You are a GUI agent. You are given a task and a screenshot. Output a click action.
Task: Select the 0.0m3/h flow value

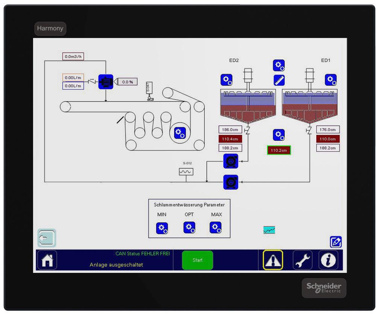click(x=73, y=56)
